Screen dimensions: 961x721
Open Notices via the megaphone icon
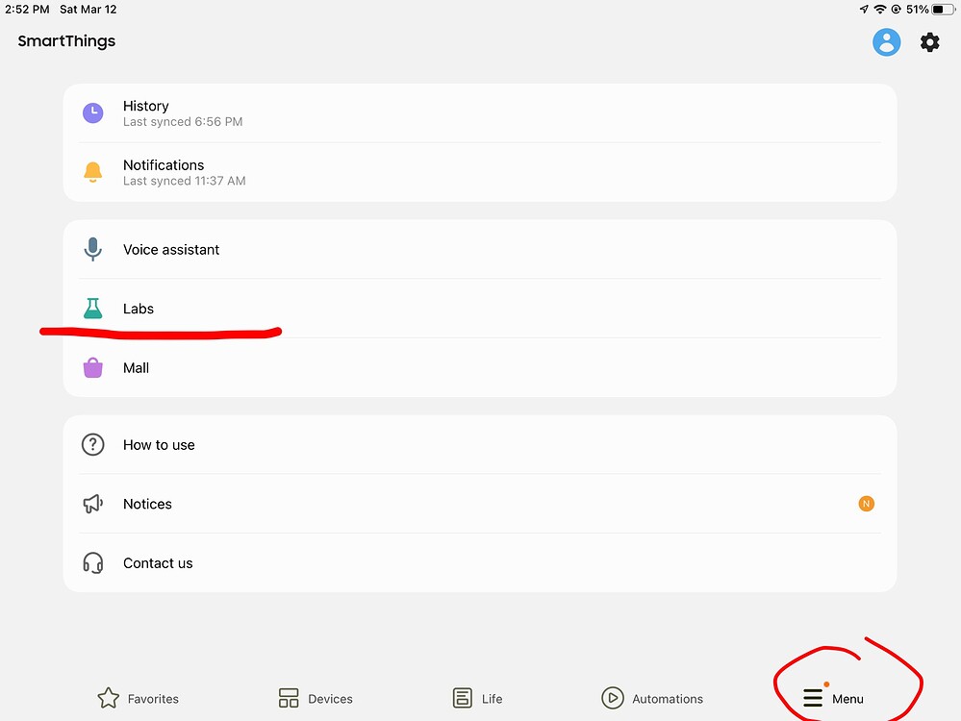click(92, 504)
